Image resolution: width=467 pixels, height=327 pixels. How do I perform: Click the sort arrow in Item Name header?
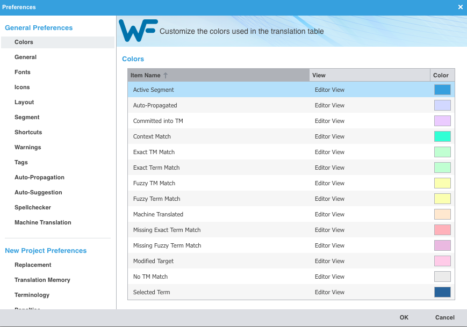[x=166, y=76]
